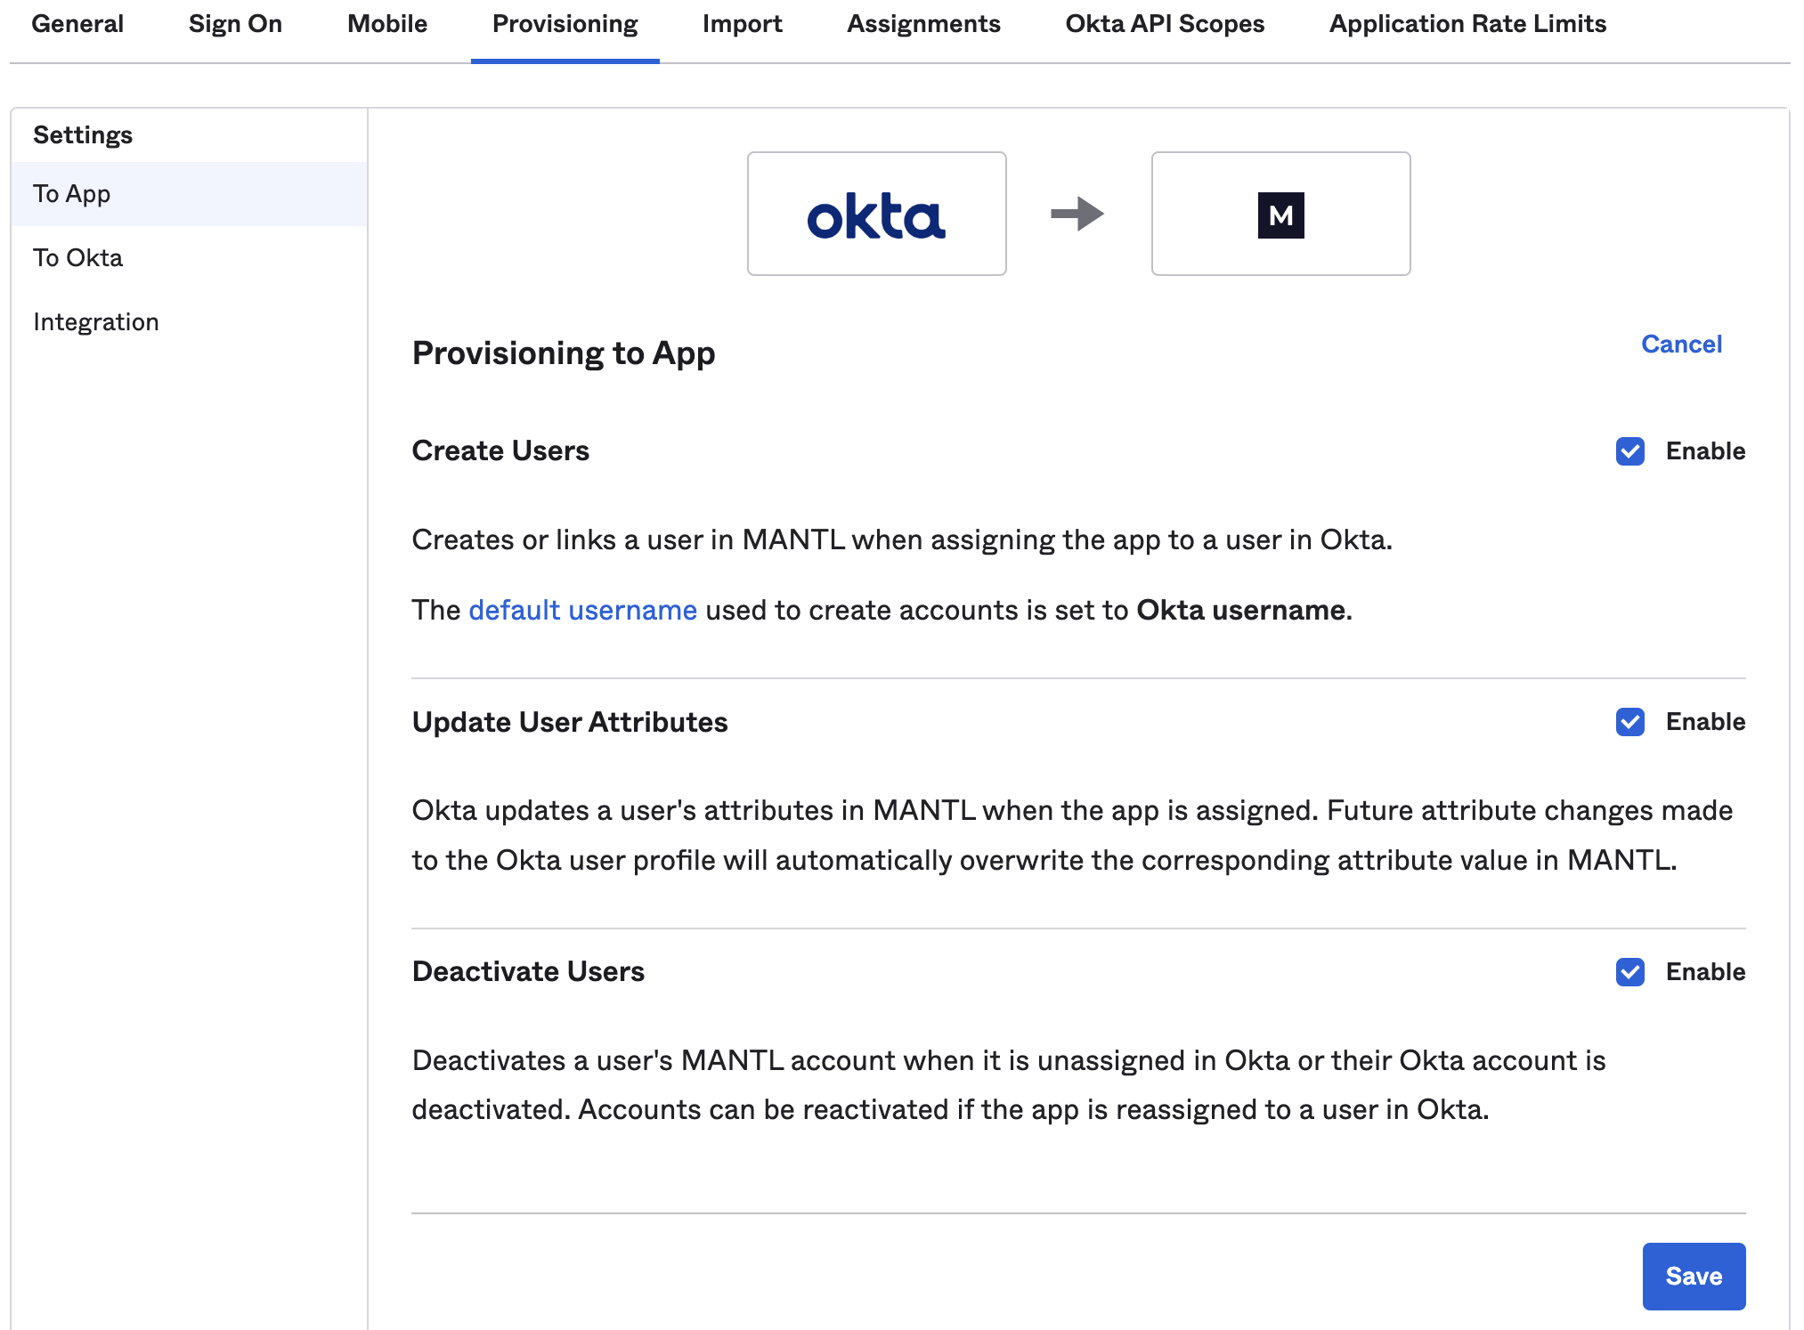
Task: Open Application Rate Limits tab
Action: (x=1467, y=24)
